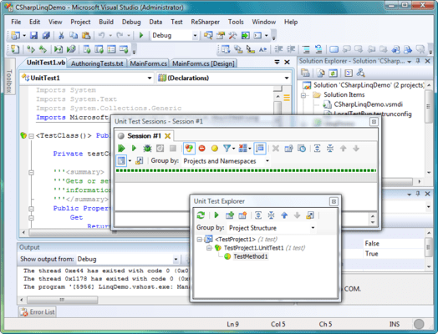Click the gray stop square in session toolbar
The image size is (438, 334).
[173, 149]
